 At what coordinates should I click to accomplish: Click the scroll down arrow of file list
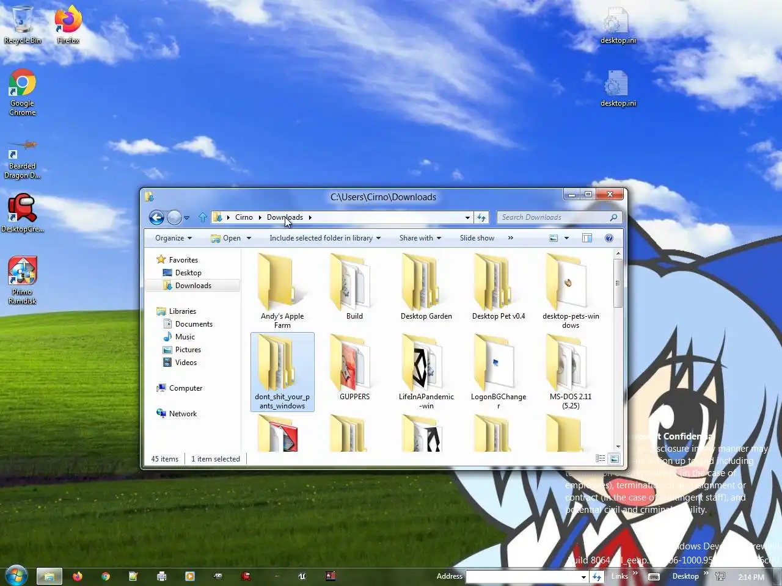618,447
